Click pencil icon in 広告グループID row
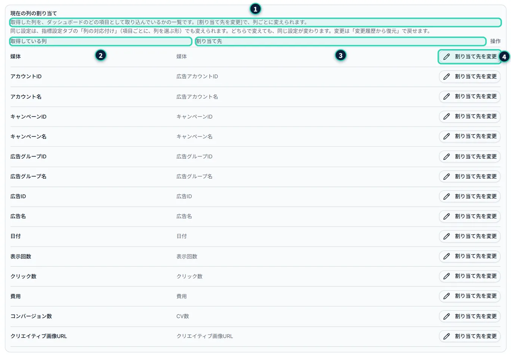Viewport: 511px width, 357px height. 446,157
